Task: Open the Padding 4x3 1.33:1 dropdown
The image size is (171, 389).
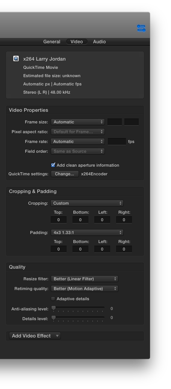Action: [x=87, y=232]
